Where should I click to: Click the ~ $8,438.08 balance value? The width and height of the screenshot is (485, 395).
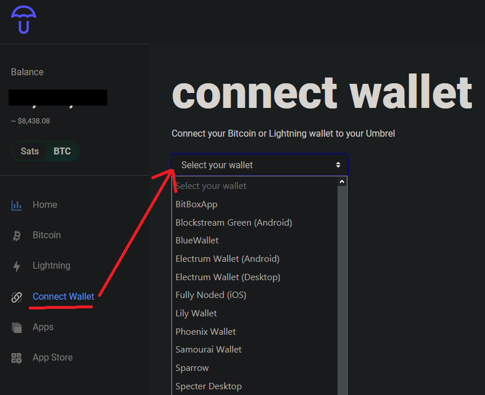tap(30, 121)
